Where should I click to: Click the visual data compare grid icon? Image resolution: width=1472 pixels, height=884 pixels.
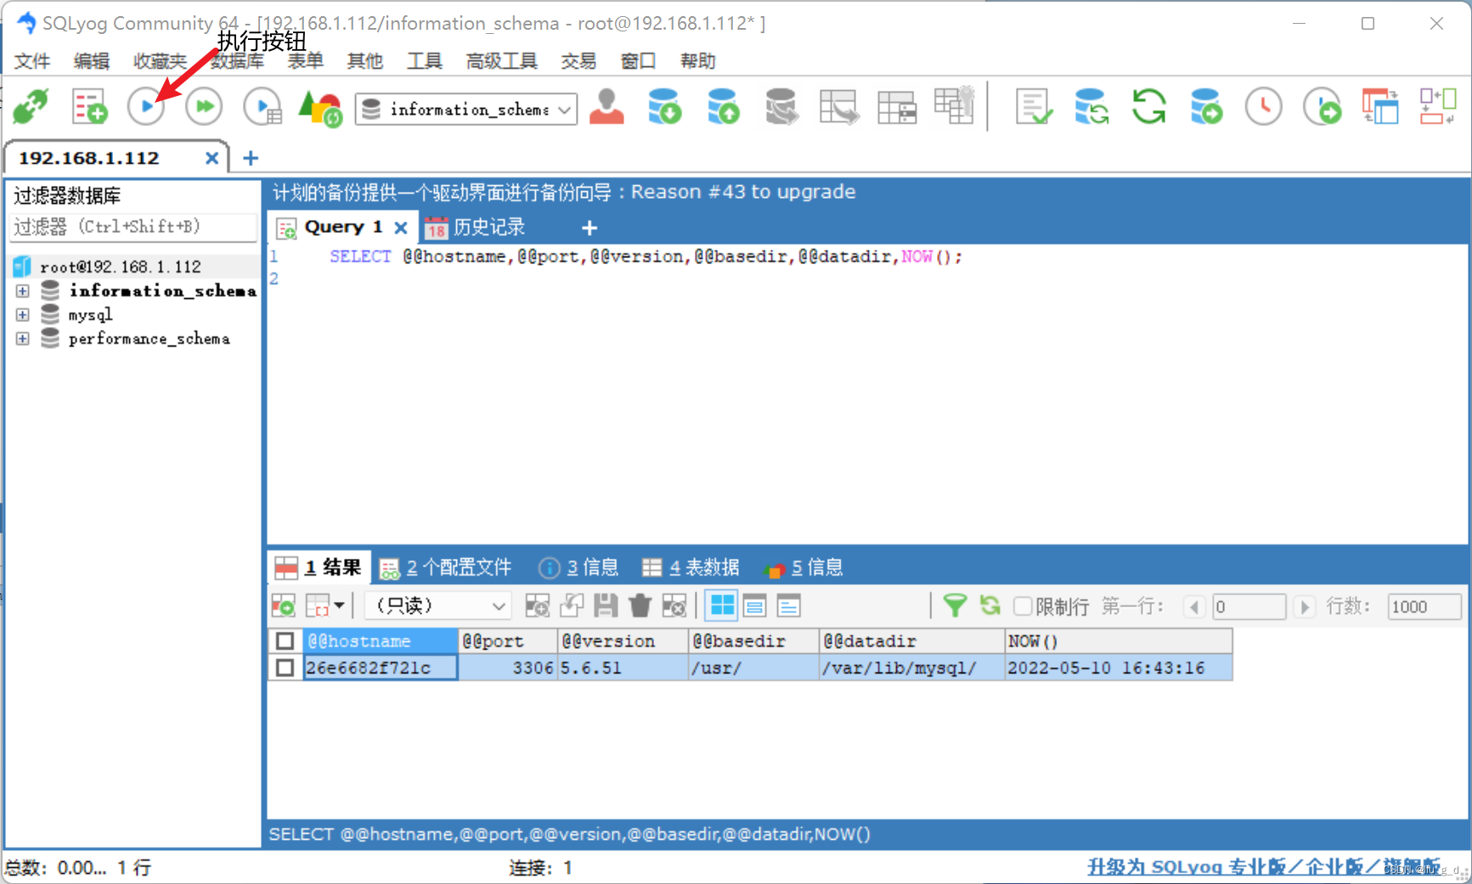coord(955,105)
